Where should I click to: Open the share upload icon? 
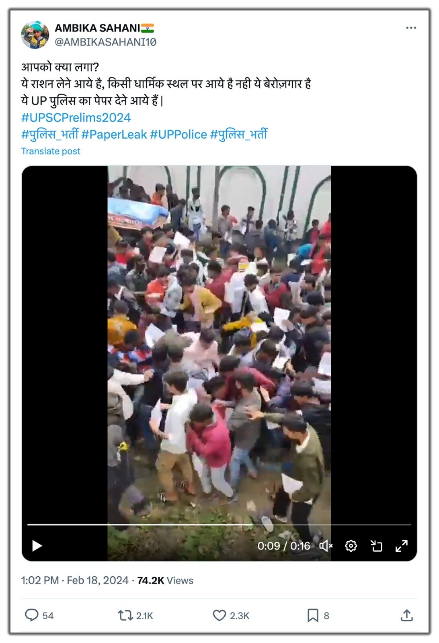pyautogui.click(x=407, y=615)
